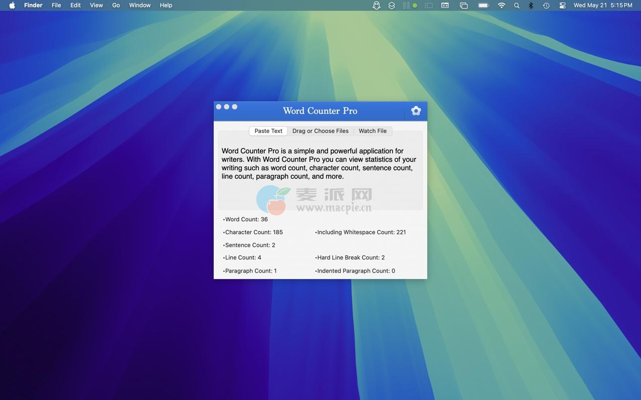Image resolution: width=641 pixels, height=400 pixels.
Task: Click the dimmed list-and-box menu bar icon
Action: (x=429, y=5)
